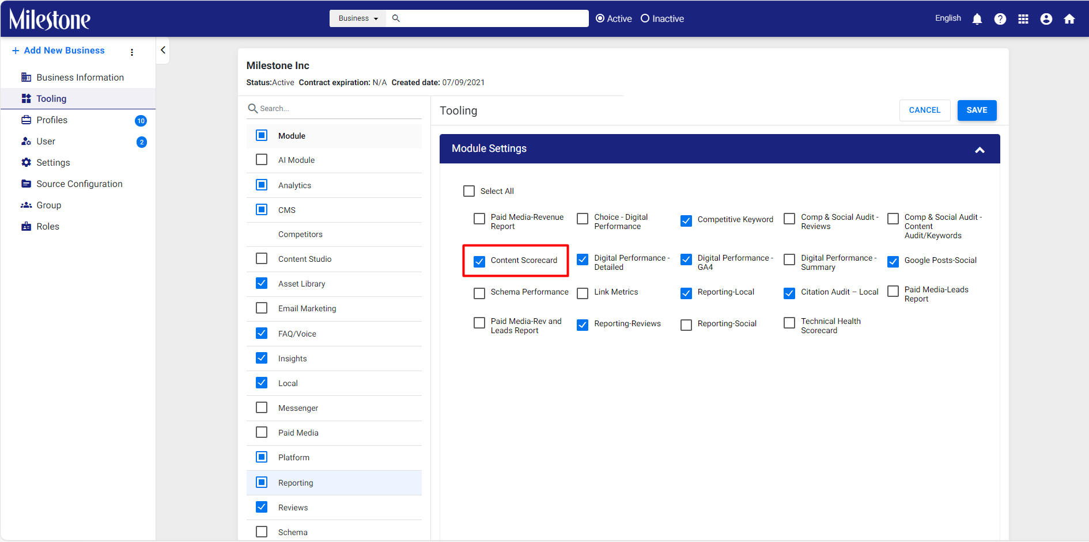Screen dimensions: 1089x542
Task: Open the user account icon
Action: tap(1046, 19)
